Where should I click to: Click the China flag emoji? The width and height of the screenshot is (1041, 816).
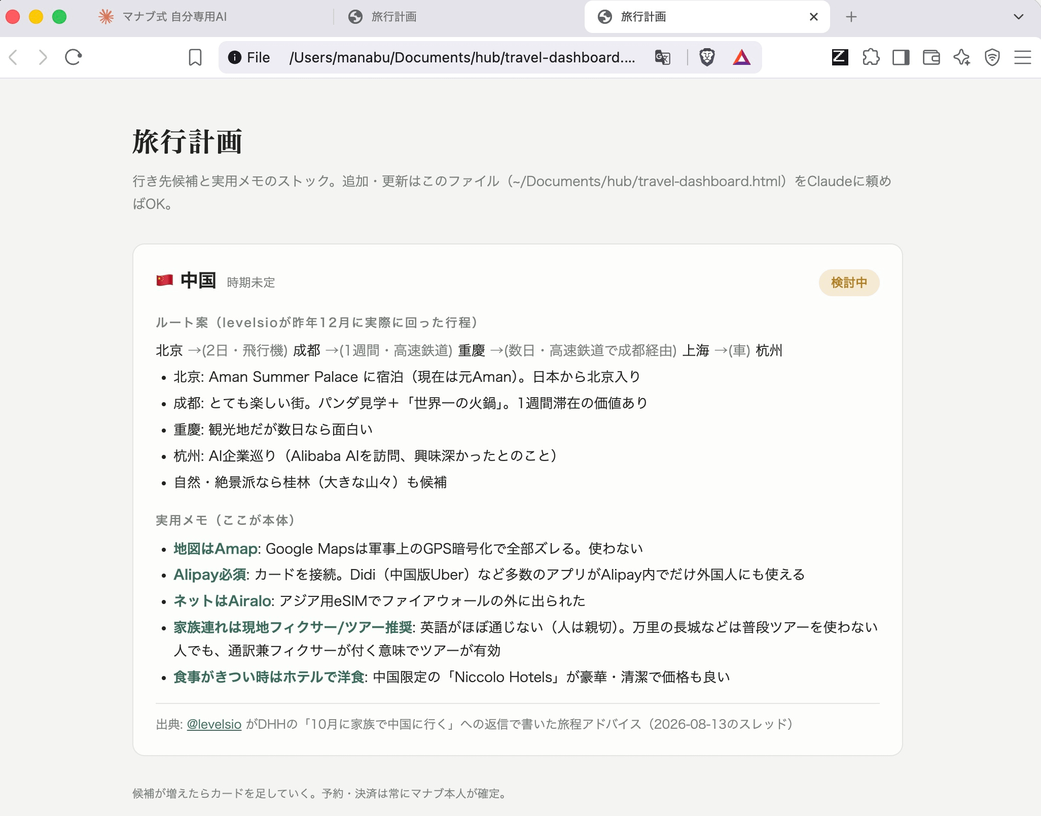pyautogui.click(x=165, y=280)
